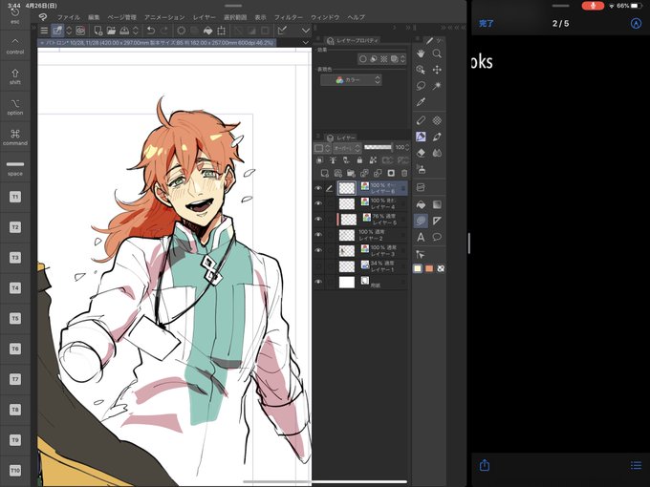Select the Lasso selection tool
The height and width of the screenshot is (487, 650).
tap(421, 86)
